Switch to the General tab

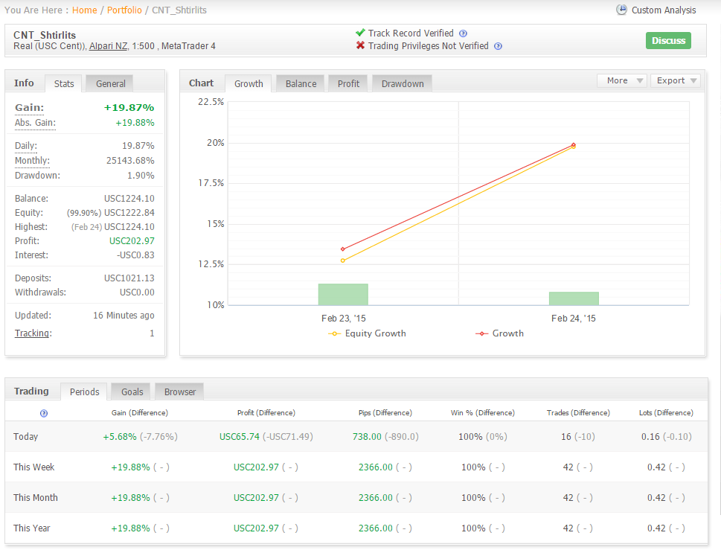click(110, 84)
